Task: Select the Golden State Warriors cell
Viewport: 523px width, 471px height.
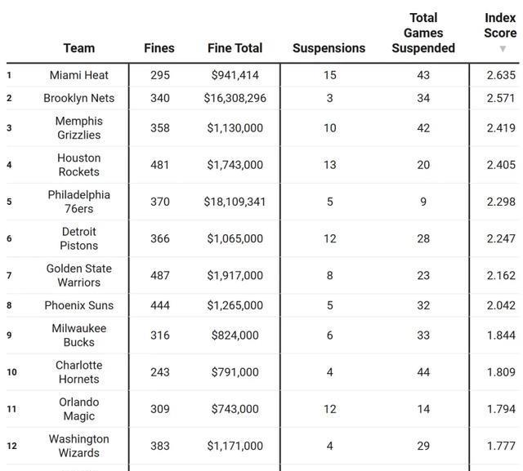Action: coord(78,275)
